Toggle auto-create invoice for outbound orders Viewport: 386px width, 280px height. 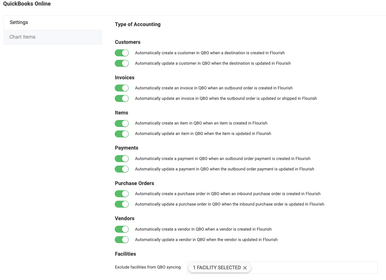click(122, 88)
